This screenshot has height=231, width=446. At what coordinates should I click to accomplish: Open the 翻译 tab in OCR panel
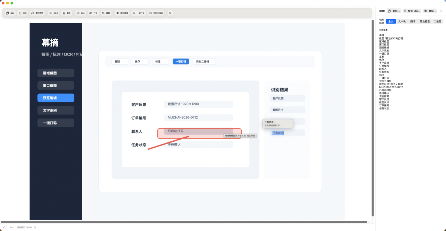[413, 21]
